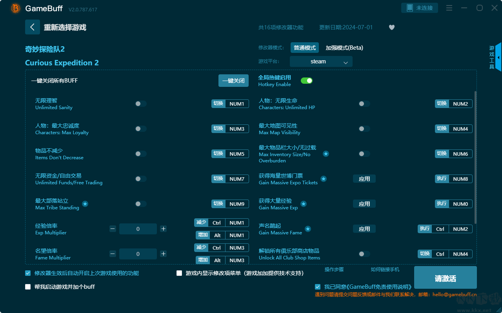Click the back arrow next to 重新选择游戏
502x313 pixels.
pos(33,27)
